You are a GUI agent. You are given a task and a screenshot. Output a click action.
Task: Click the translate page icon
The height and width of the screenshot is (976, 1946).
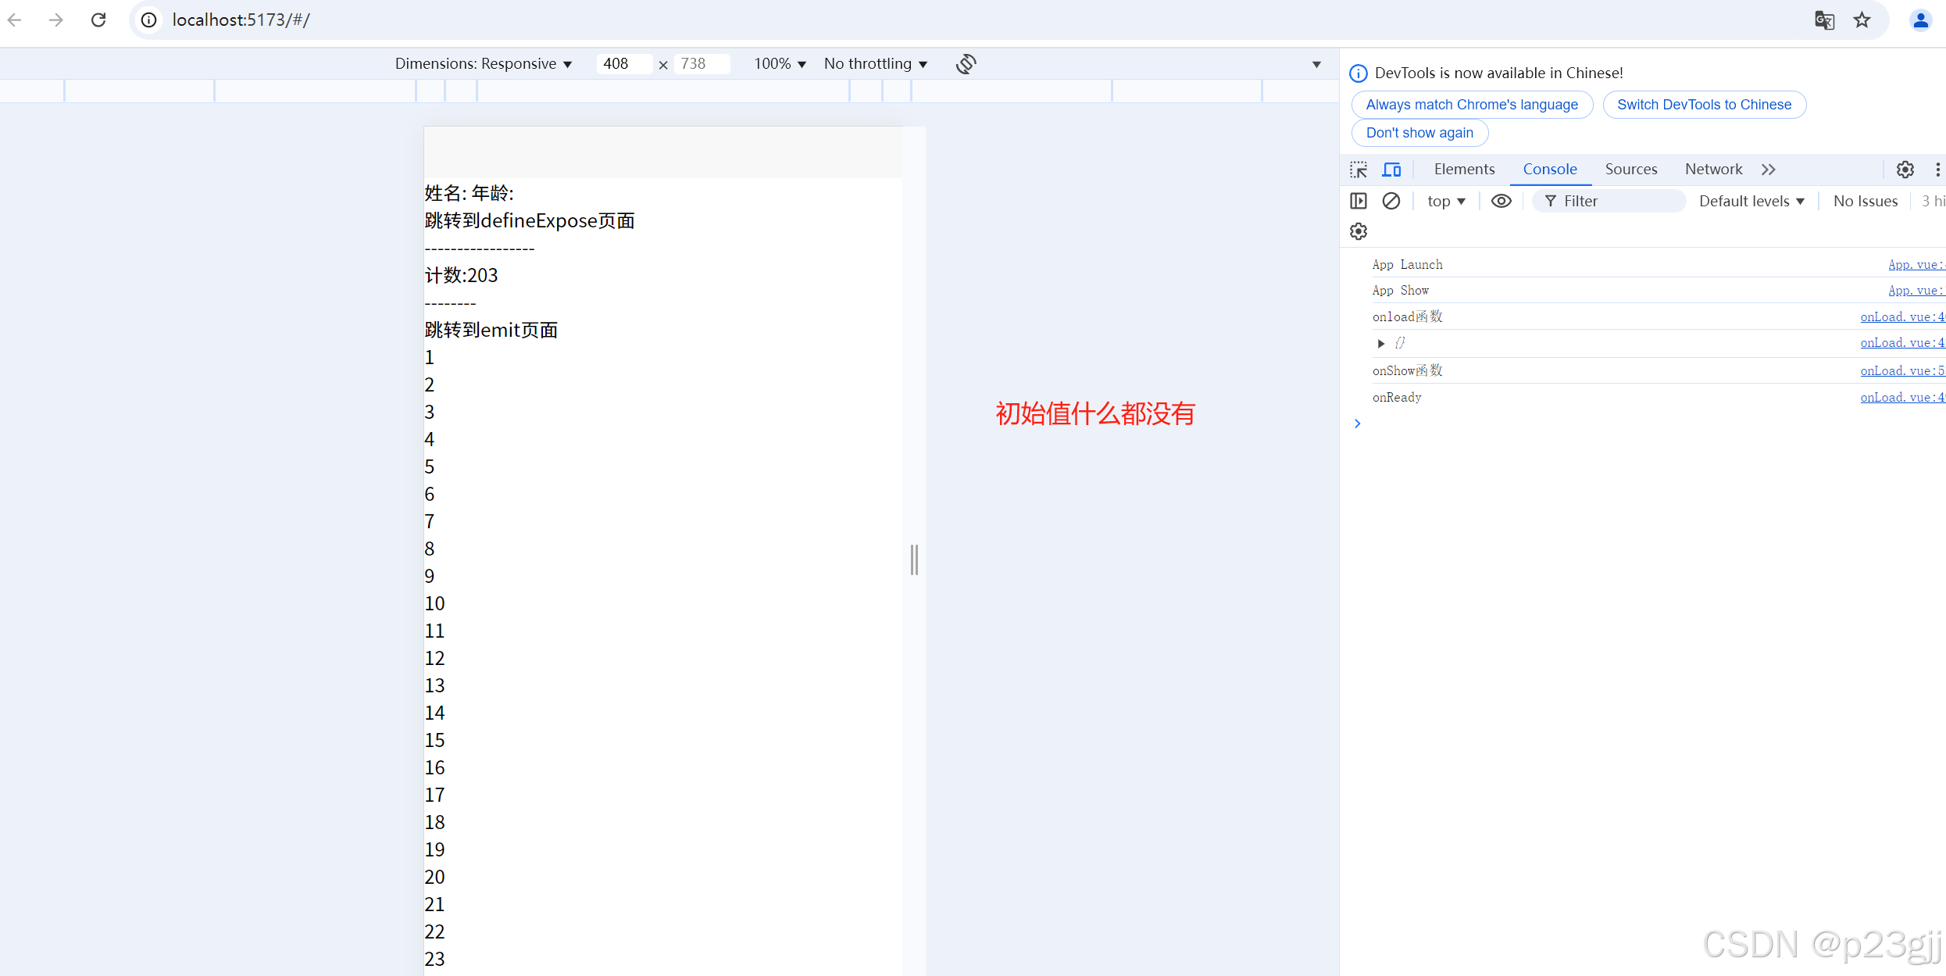1824,20
